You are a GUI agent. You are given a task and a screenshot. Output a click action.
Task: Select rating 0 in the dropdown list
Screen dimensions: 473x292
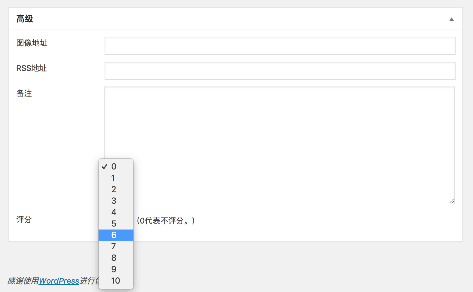pyautogui.click(x=116, y=166)
